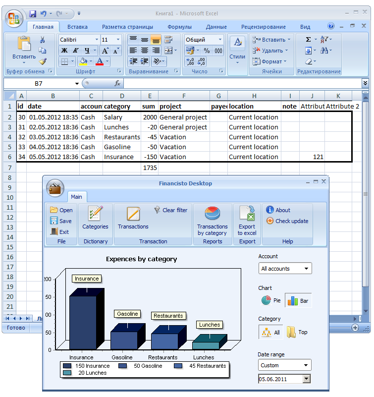The height and width of the screenshot is (397, 374).
Task: Click Exit in Financisto
Action: point(60,232)
